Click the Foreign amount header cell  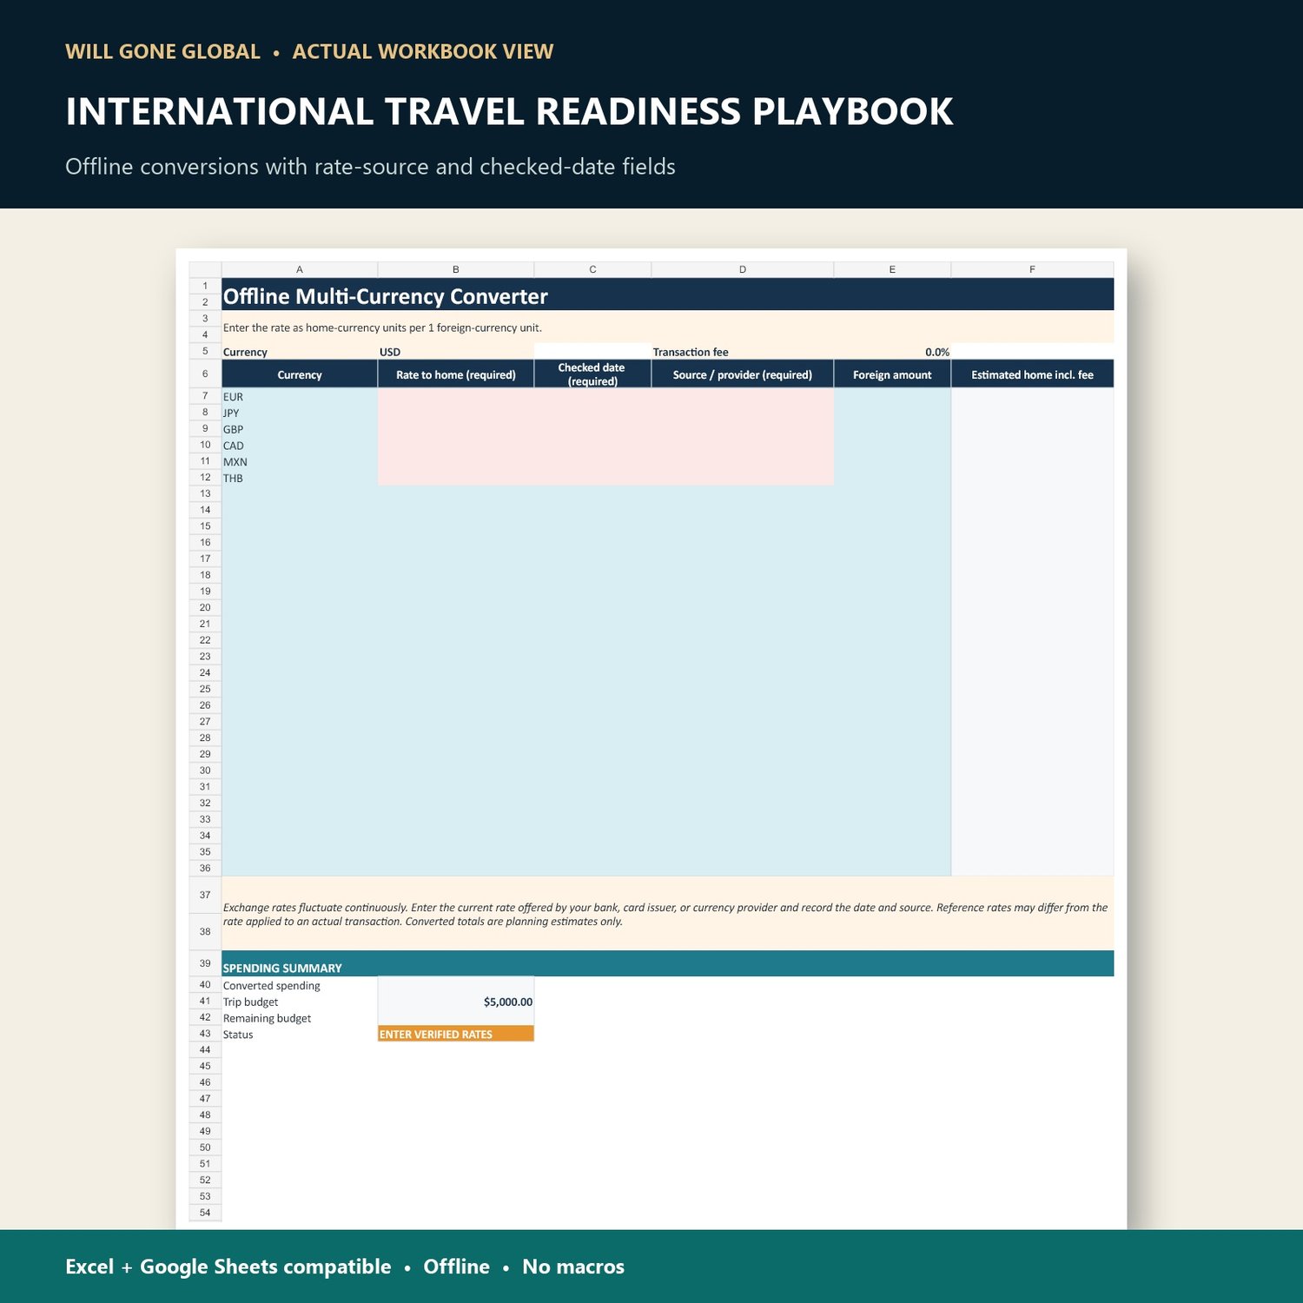(x=892, y=374)
